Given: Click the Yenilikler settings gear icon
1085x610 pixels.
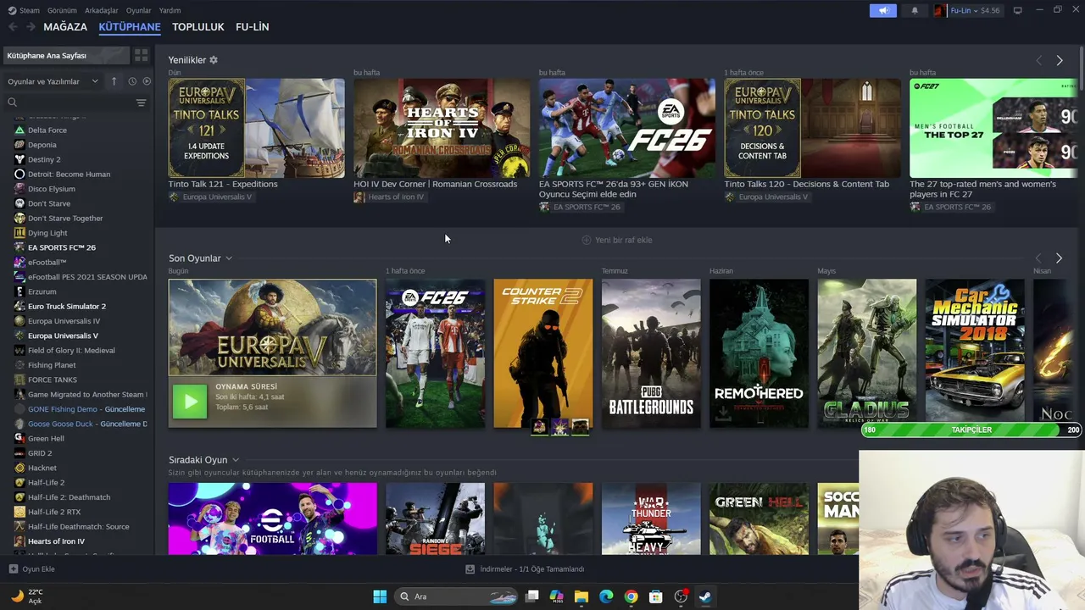Looking at the screenshot, I should click(x=214, y=60).
